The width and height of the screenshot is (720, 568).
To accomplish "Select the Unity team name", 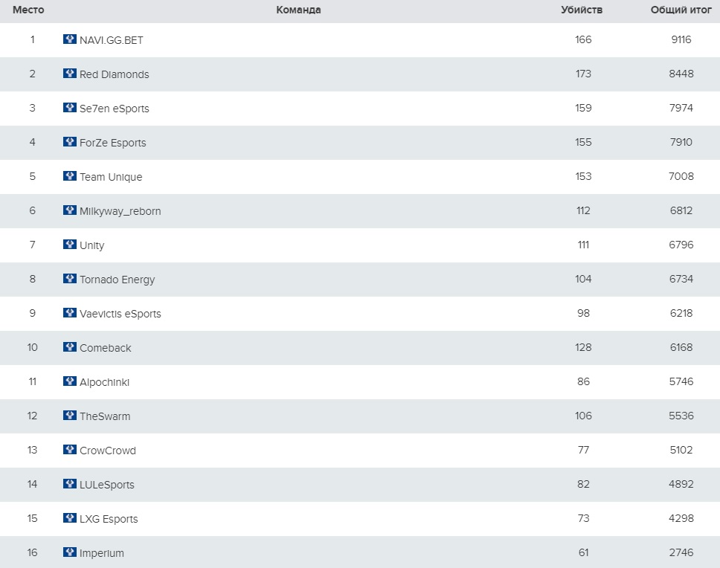I will [x=91, y=245].
